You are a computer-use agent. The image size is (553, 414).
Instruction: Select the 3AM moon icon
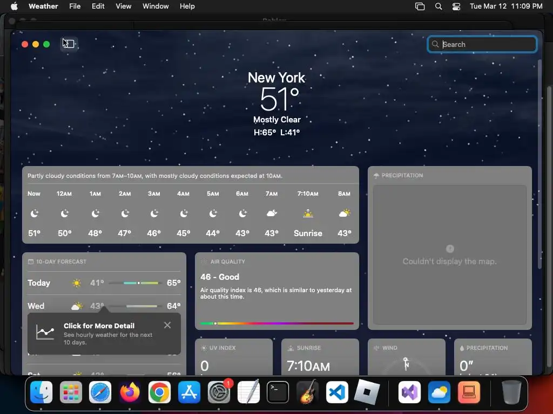coord(154,213)
